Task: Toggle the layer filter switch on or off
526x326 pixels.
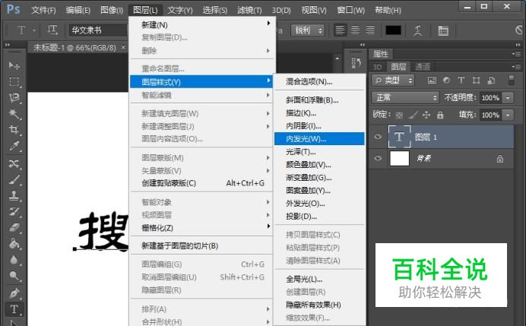Action: 514,80
